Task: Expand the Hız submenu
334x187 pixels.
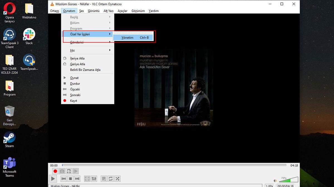Action: tap(72, 50)
